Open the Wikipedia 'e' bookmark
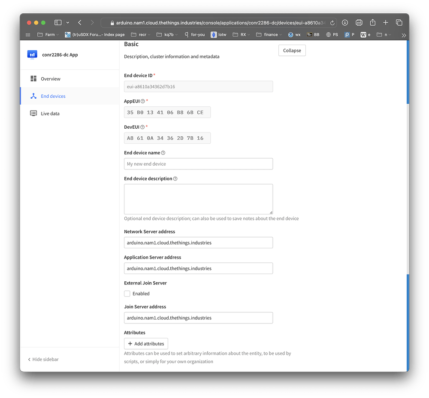The height and width of the screenshot is (398, 429). [x=366, y=35]
